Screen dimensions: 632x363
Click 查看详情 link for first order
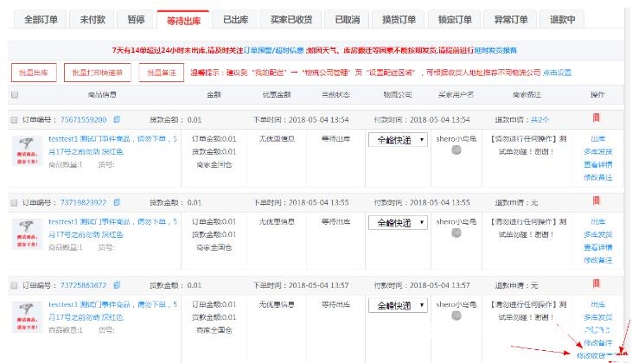point(598,164)
